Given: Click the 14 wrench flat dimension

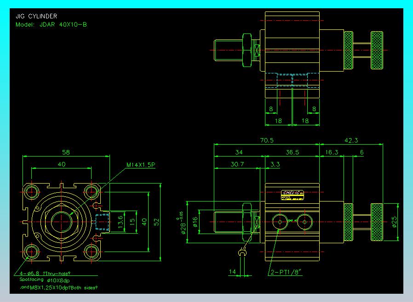Looking at the screenshot, I should click(232, 272).
